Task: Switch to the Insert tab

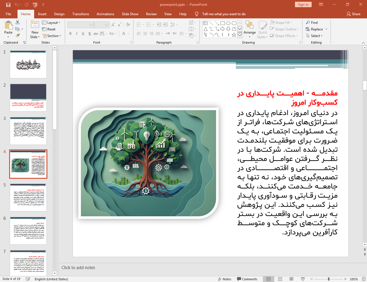Action: click(x=42, y=14)
